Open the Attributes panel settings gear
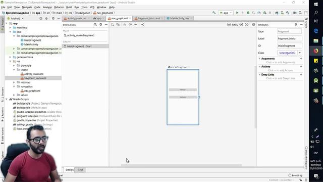Image resolution: width=323 pixels, height=182 pixels. tap(296, 25)
